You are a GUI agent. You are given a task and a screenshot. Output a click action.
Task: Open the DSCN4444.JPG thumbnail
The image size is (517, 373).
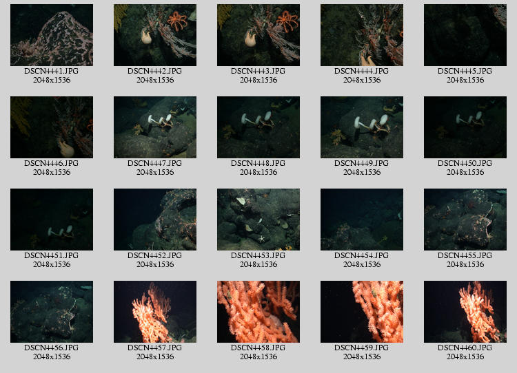click(x=362, y=35)
